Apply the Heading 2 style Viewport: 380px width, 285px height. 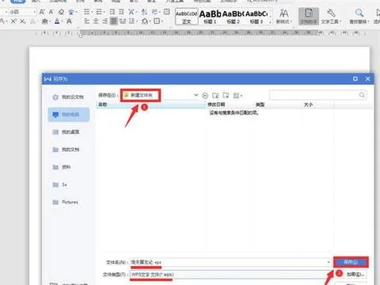[233, 17]
